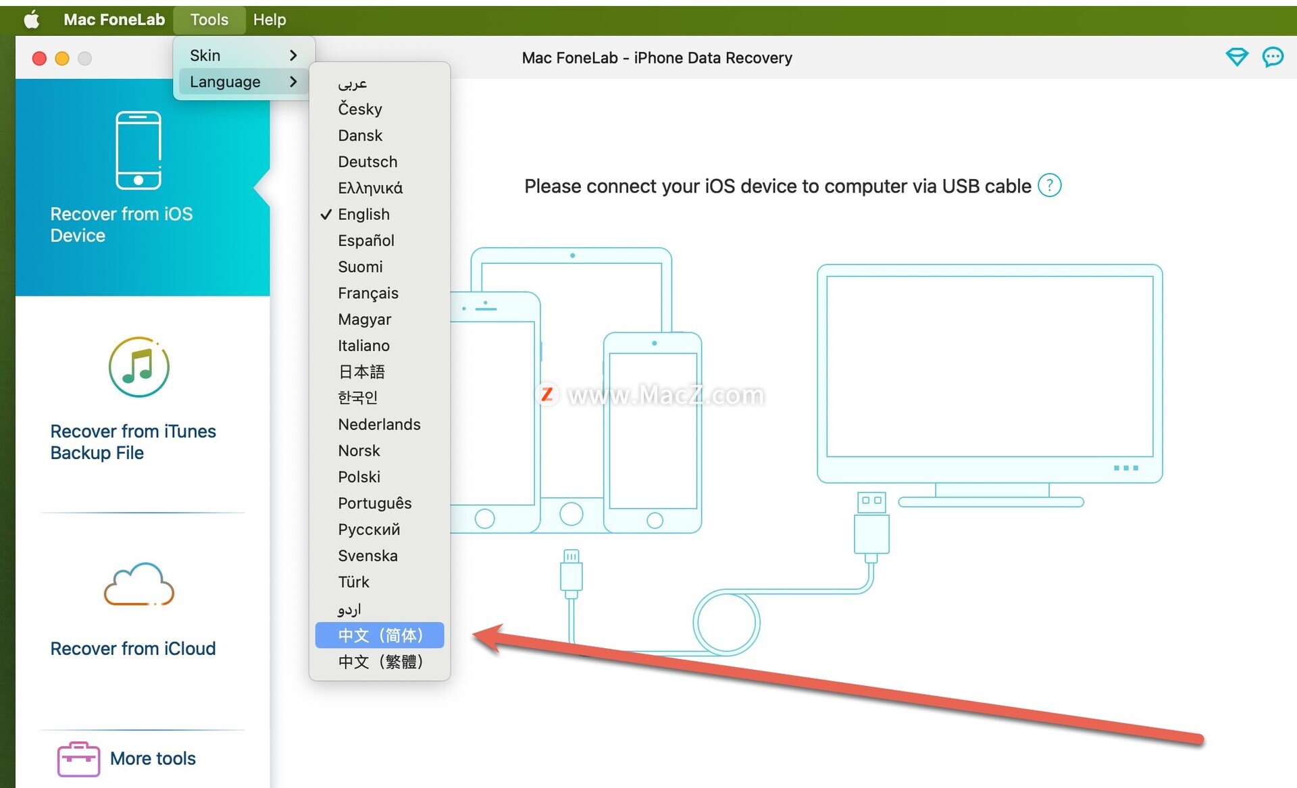Choose Suomi language
Image resolution: width=1297 pixels, height=788 pixels.
point(380,267)
